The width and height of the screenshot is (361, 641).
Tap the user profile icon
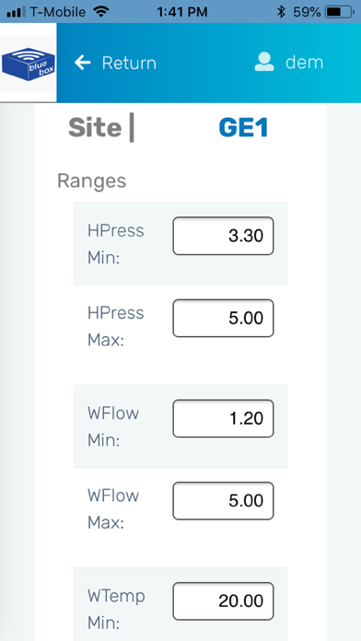[264, 62]
